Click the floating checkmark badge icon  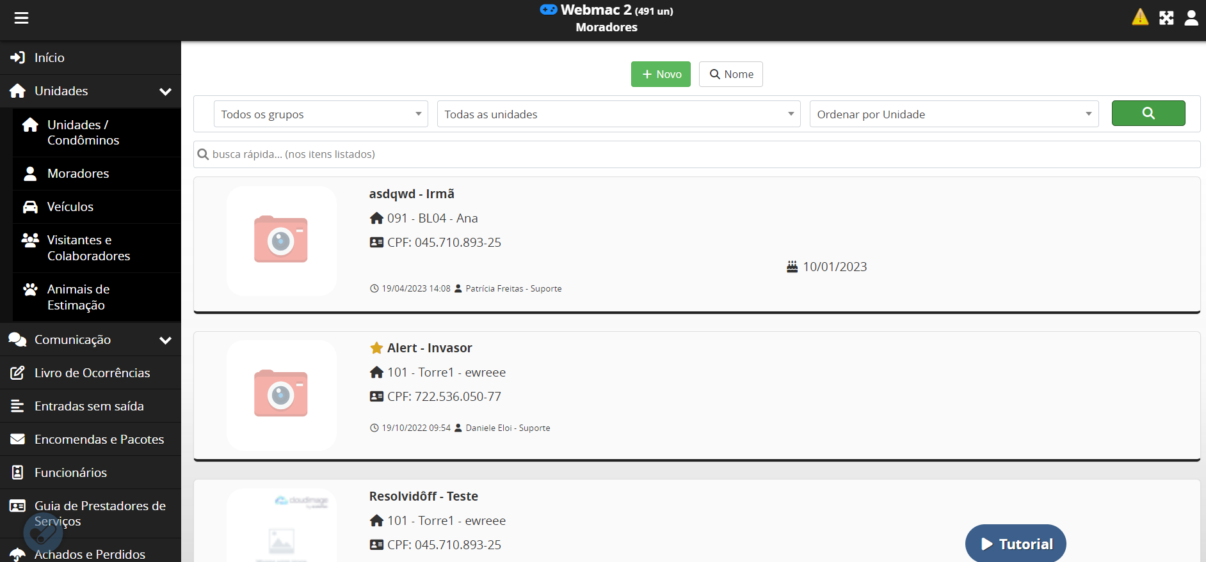(x=43, y=532)
